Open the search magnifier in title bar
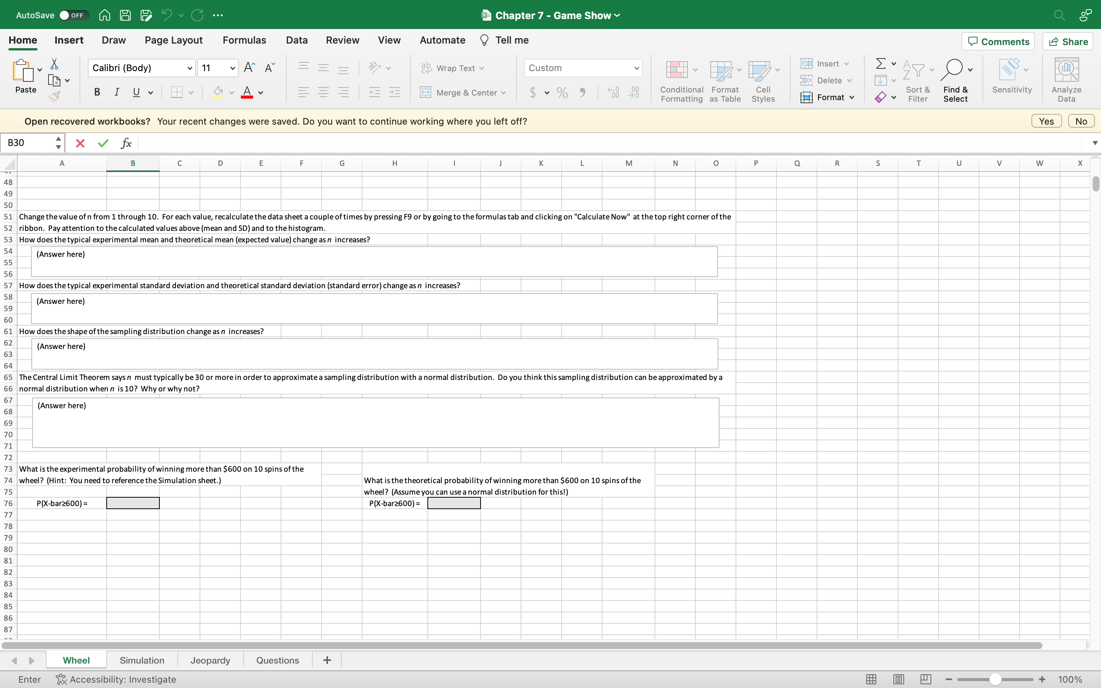This screenshot has height=688, width=1101. [x=1059, y=15]
